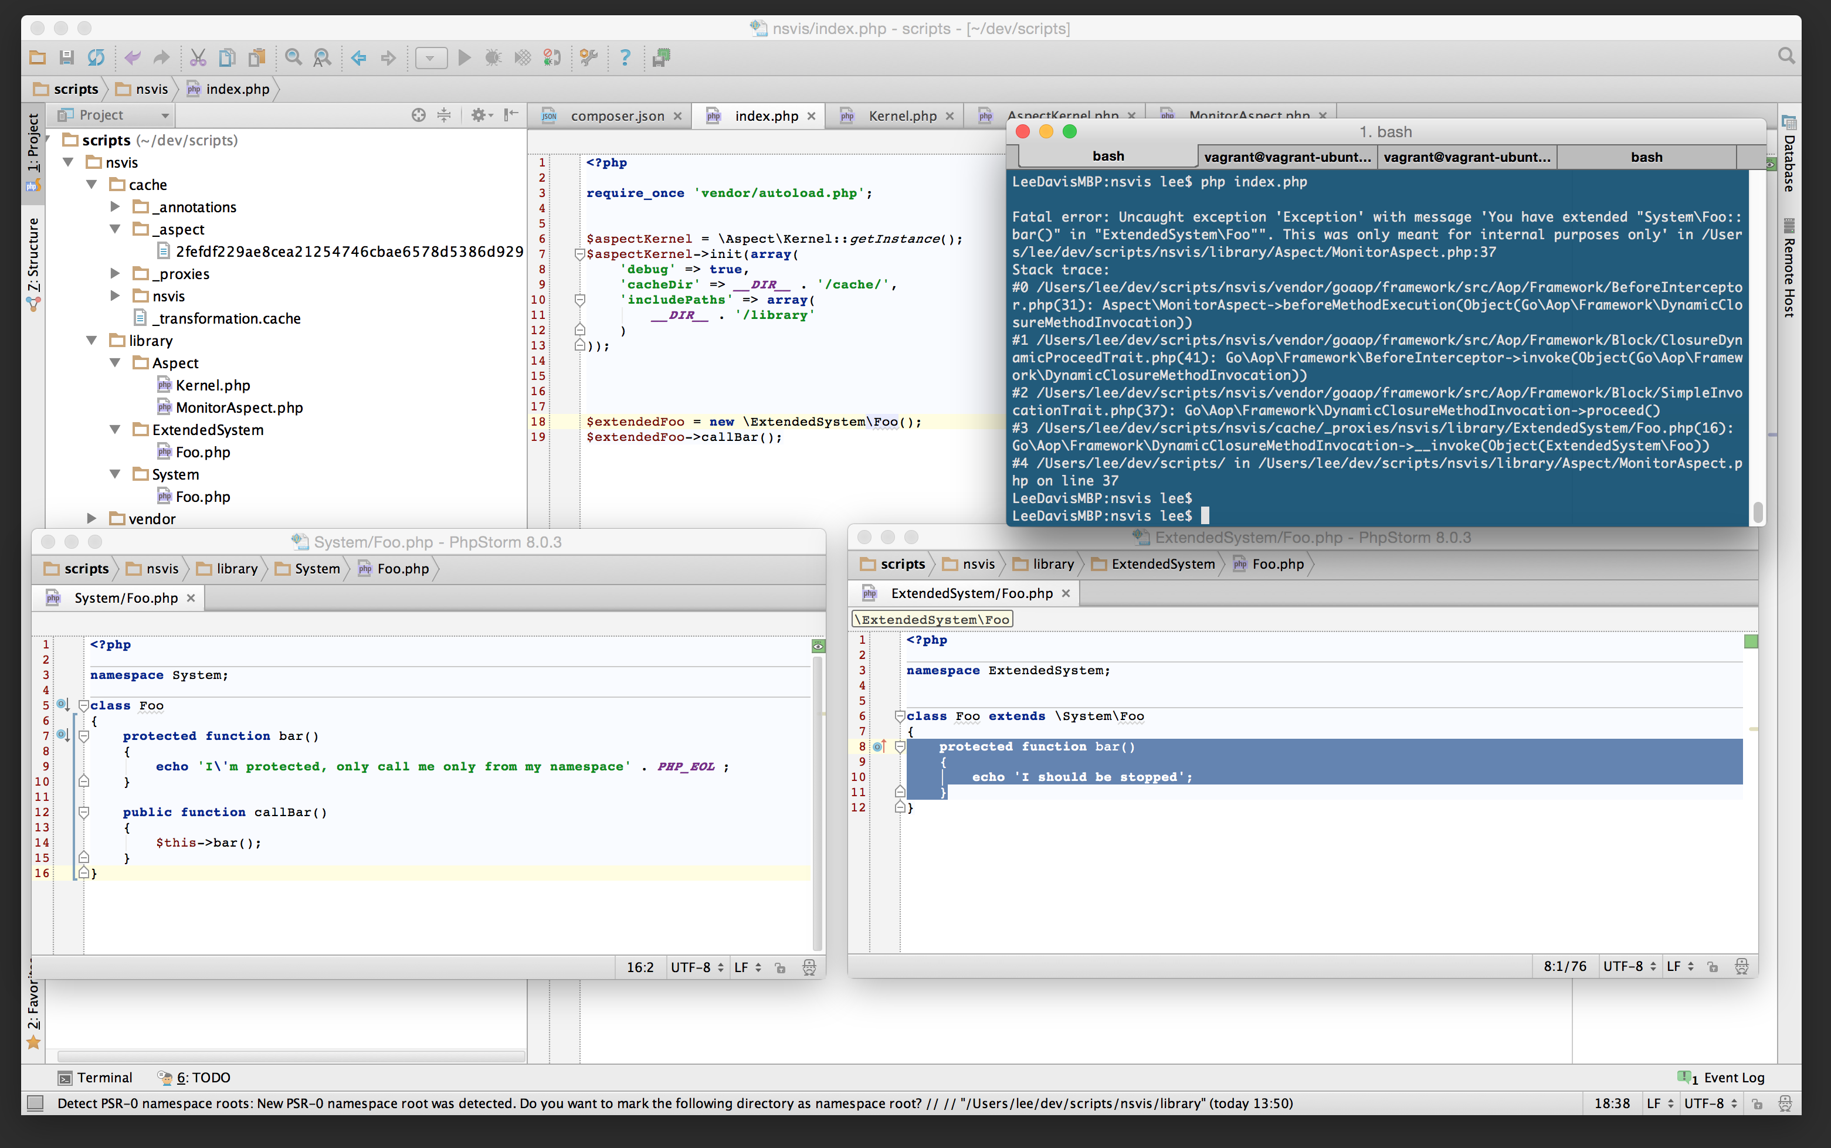Click the Replace magnifier icon
The width and height of the screenshot is (1831, 1148).
(x=323, y=57)
